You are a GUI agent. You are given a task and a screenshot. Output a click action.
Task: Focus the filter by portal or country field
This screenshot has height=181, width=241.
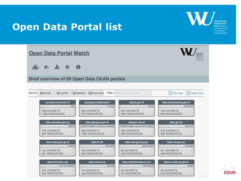tap(133, 93)
